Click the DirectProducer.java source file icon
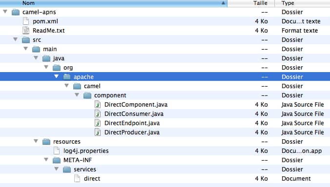The height and width of the screenshot is (187, 330). tap(98, 132)
